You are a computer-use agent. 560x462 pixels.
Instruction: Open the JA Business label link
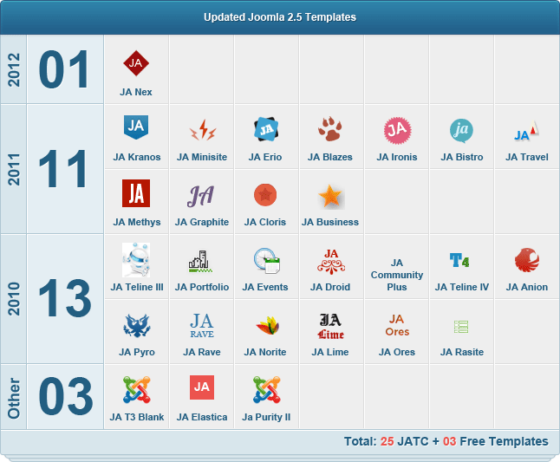[330, 222]
